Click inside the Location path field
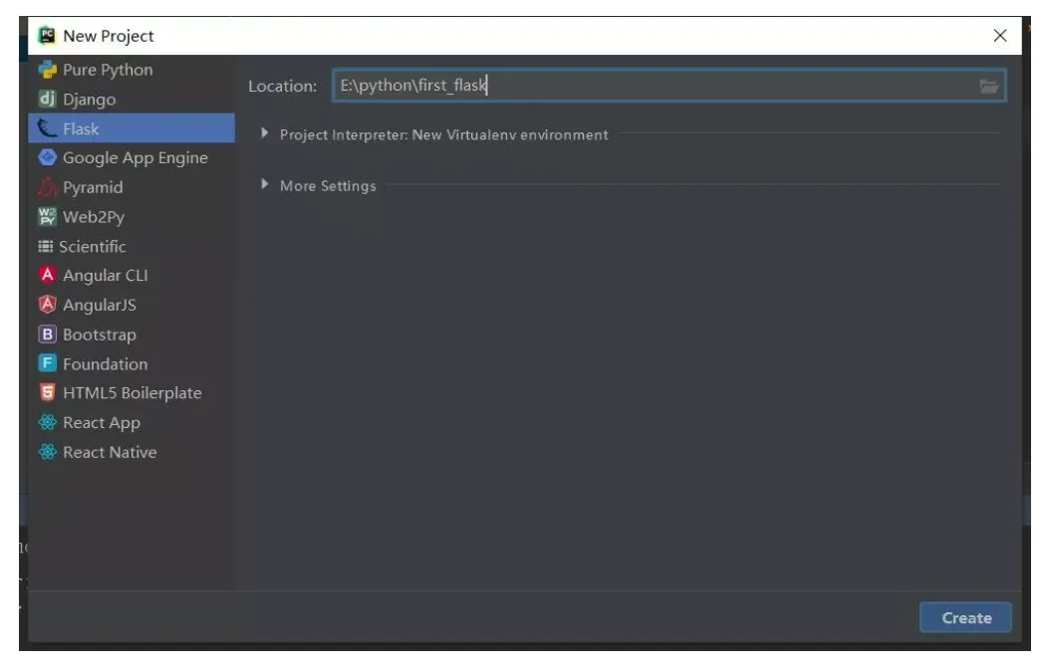This screenshot has width=1045, height=669. click(669, 86)
